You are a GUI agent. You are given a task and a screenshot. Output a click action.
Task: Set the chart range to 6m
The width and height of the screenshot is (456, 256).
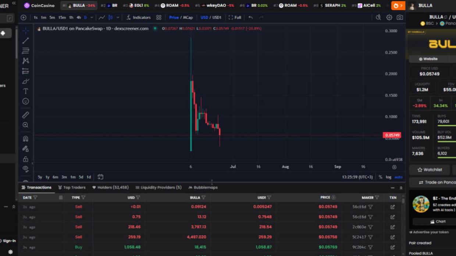[x=55, y=177]
